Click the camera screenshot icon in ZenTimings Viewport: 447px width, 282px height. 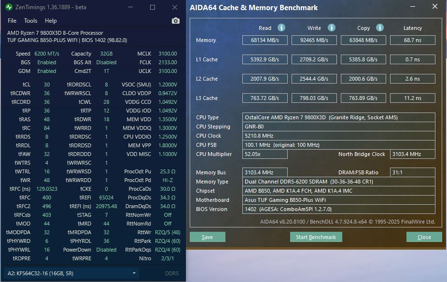[x=175, y=21]
